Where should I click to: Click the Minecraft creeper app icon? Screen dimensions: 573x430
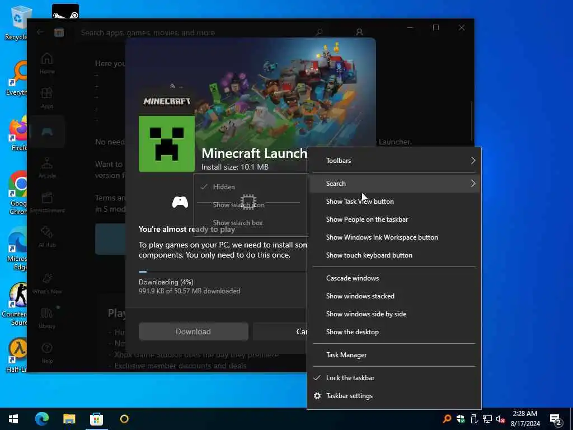167,144
